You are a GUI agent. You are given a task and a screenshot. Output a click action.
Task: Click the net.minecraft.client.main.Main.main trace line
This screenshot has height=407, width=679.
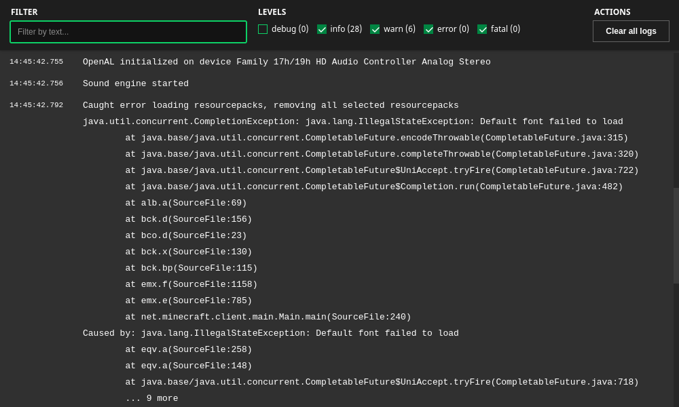[x=268, y=317]
